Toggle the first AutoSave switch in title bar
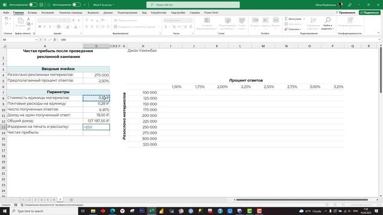This screenshot has height=215, width=383. (x=33, y=5)
